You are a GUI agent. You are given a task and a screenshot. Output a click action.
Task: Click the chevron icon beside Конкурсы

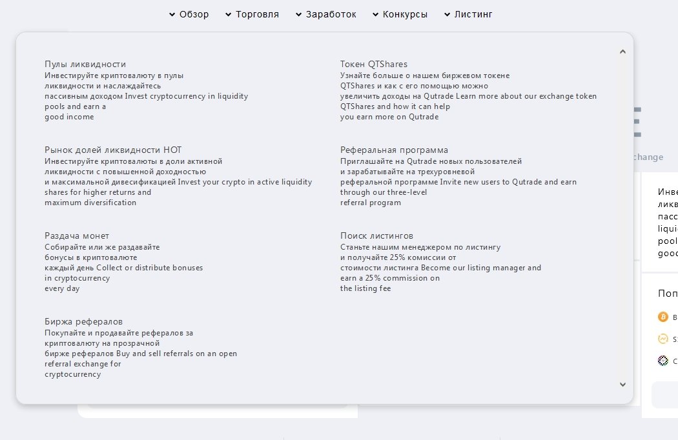point(376,14)
